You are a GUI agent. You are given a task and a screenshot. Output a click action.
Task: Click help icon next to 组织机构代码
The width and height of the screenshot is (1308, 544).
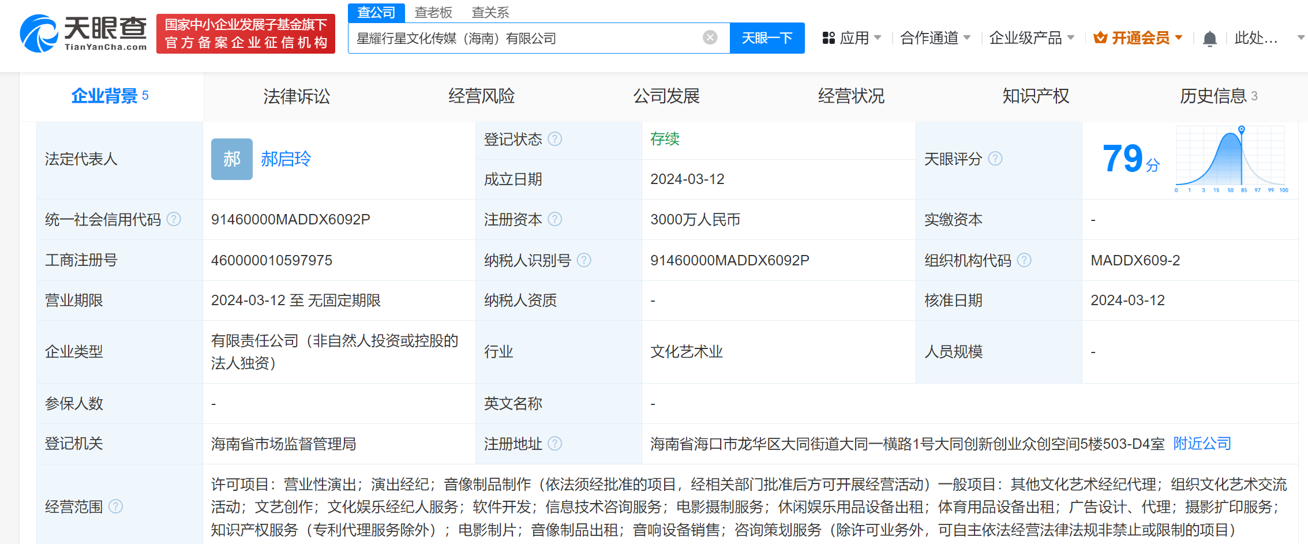1024,260
